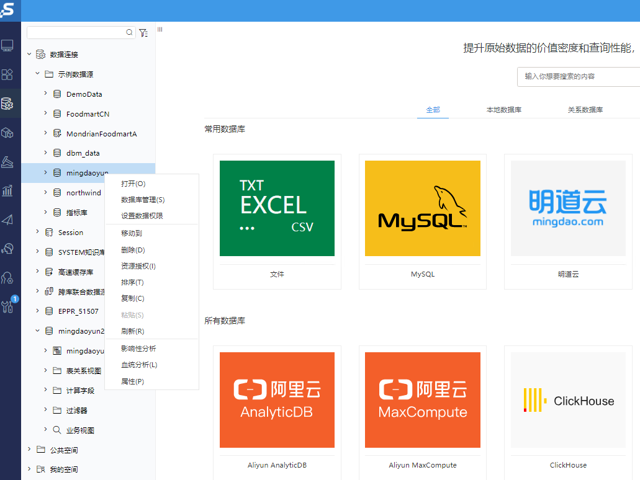Screen dimensions: 640x480
Task: Expand the 我的空间 node
Action: click(29, 469)
